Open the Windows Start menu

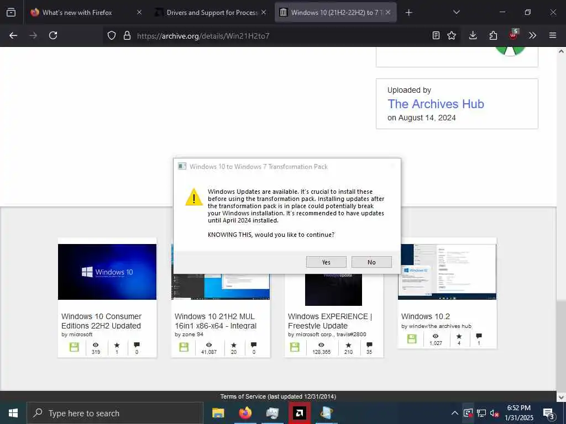pyautogui.click(x=13, y=413)
